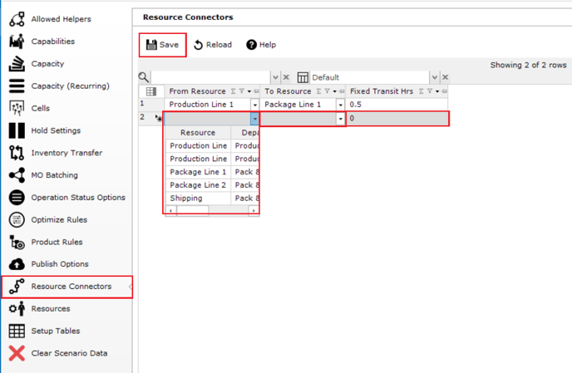This screenshot has width=572, height=373.
Task: Open row 2 To Resource dropdown arrow
Action: pyautogui.click(x=340, y=119)
